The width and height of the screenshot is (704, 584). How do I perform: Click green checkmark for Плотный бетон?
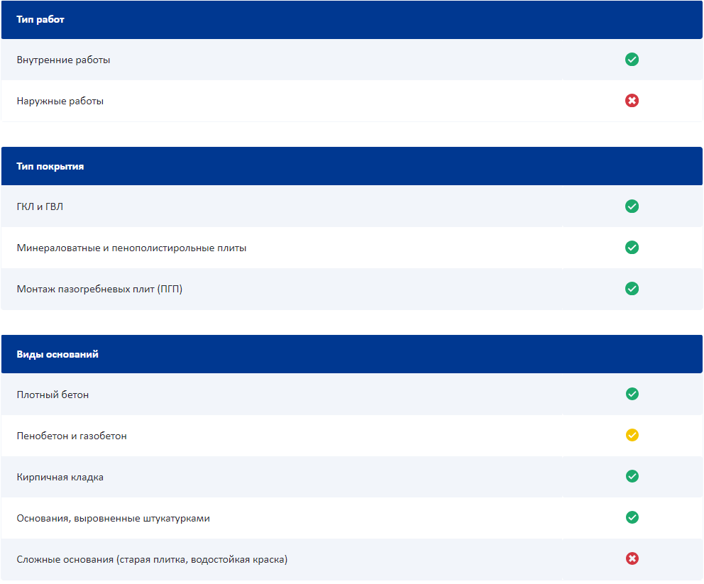point(632,394)
